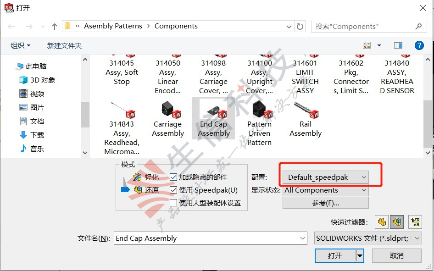This screenshot has height=271, width=434.
Task: Select Asembly Patterns breadcrumb
Action: pos(113,26)
